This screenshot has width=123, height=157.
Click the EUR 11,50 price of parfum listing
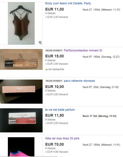(x=54, y=115)
